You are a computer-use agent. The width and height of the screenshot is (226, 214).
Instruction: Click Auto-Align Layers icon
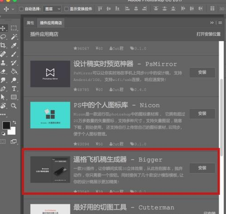coord(212,9)
